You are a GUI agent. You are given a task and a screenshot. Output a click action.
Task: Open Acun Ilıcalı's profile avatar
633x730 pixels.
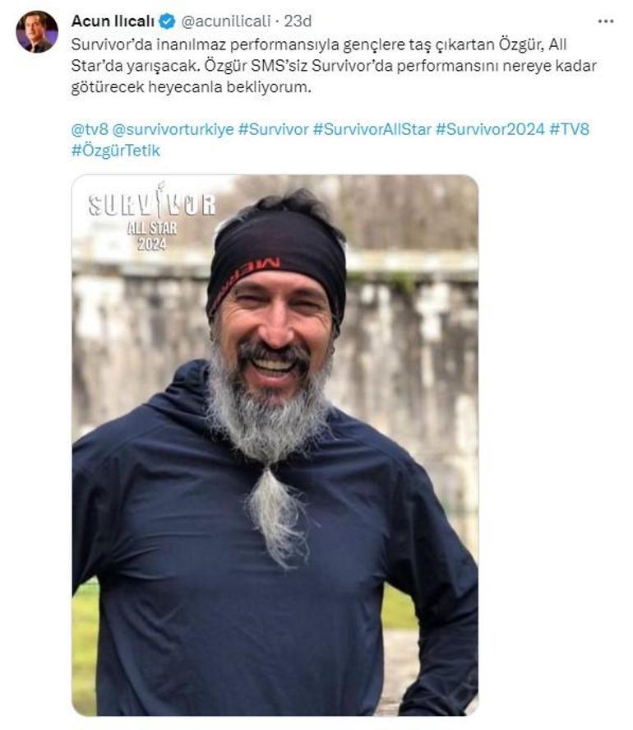pos(37,31)
